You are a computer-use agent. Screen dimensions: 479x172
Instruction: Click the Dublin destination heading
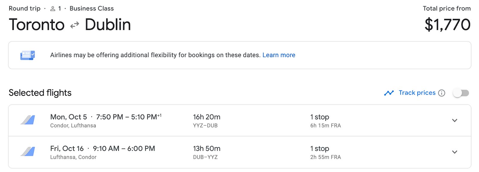[108, 25]
